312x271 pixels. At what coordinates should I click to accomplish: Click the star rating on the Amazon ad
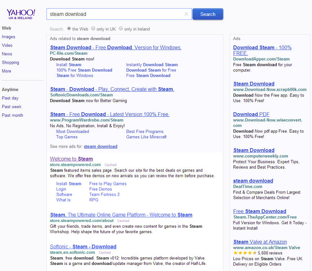(x=245, y=253)
